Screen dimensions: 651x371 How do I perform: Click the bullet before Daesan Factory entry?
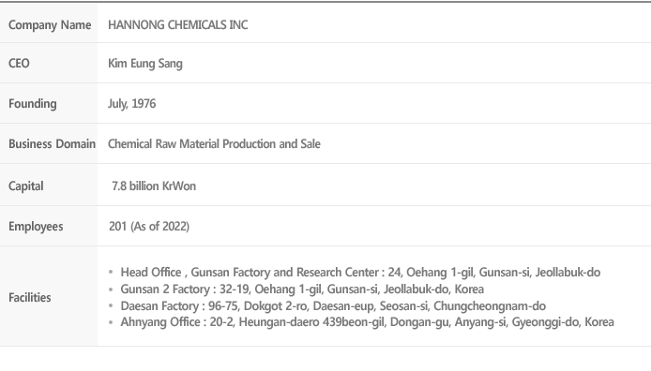111,306
